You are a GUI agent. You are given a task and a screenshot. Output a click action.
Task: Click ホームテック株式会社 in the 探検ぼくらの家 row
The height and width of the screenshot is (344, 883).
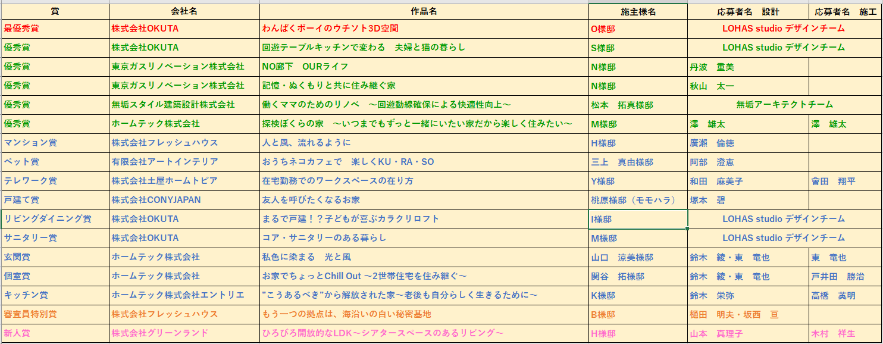(184, 124)
